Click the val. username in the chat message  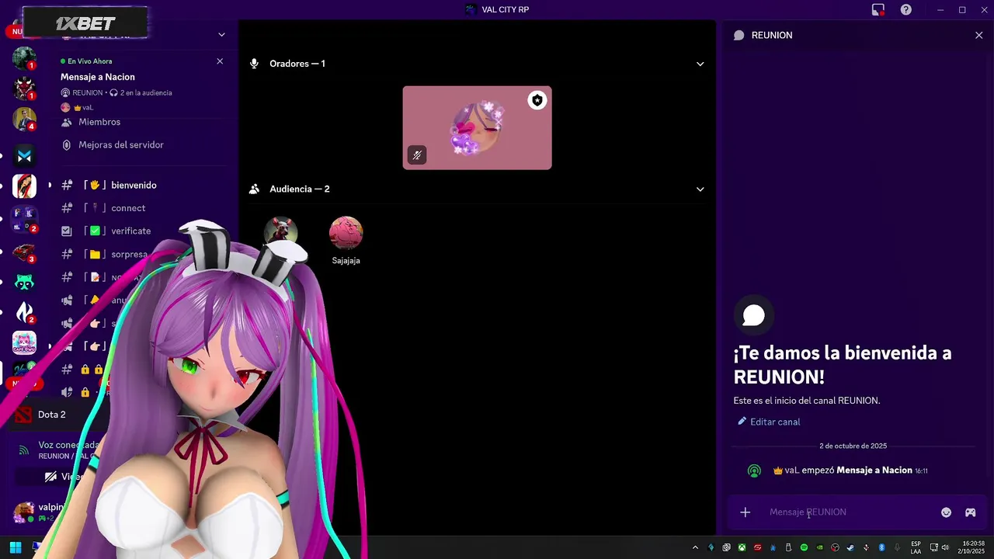[791, 470]
